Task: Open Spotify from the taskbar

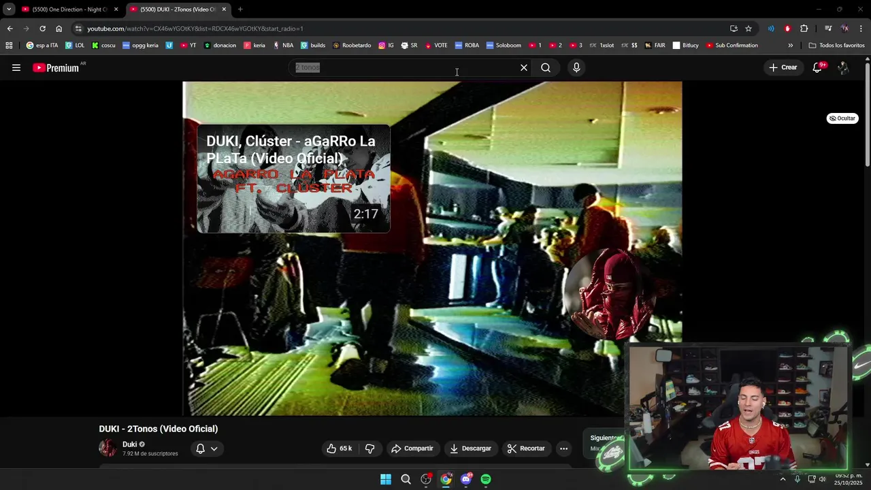Action: tap(486, 479)
